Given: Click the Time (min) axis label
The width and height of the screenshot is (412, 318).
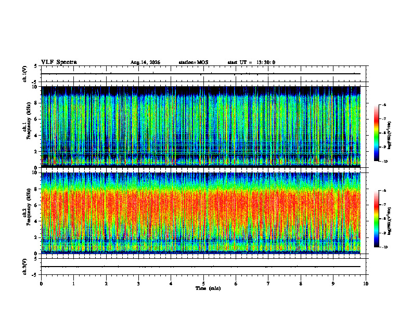Looking at the screenshot, I should 208,288.
